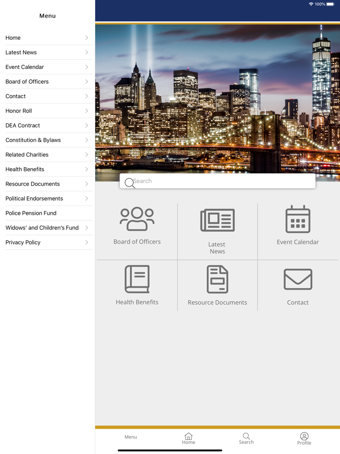
Task: Tap the Search magnifier icon in bottom bar
Action: (246, 436)
